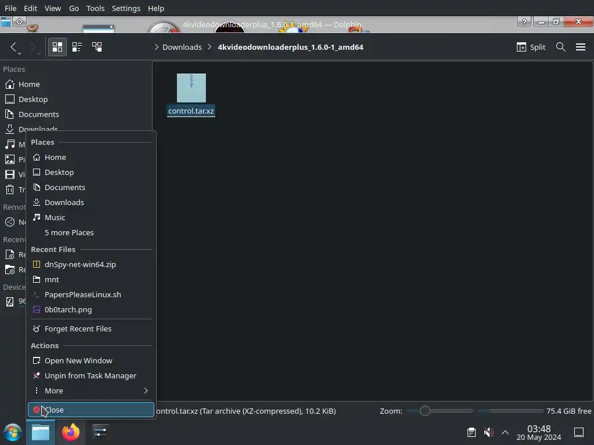Go back to the previous folder
Image resolution: width=594 pixels, height=445 pixels.
(14, 47)
